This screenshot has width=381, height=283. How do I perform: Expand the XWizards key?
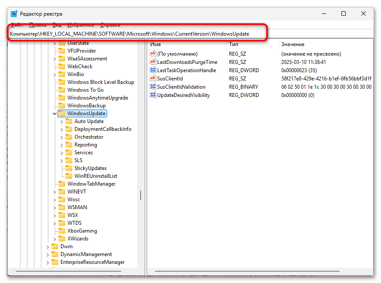[55, 239]
